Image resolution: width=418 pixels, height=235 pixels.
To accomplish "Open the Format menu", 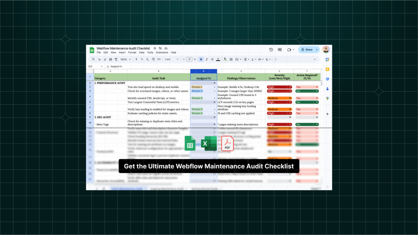I will [132, 53].
